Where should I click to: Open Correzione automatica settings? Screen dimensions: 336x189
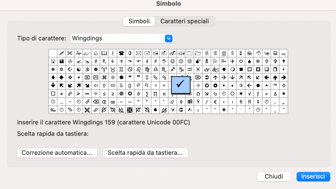pos(57,153)
